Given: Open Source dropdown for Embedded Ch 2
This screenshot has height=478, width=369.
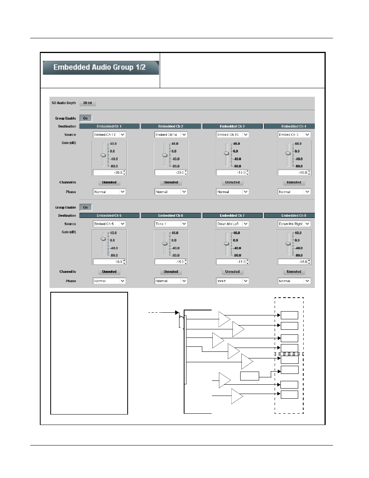Looking at the screenshot, I should click(171, 135).
